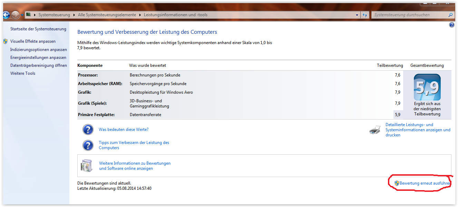
Task: Click the software box icon next to 'Weitere Informationen'
Action: [87, 166]
